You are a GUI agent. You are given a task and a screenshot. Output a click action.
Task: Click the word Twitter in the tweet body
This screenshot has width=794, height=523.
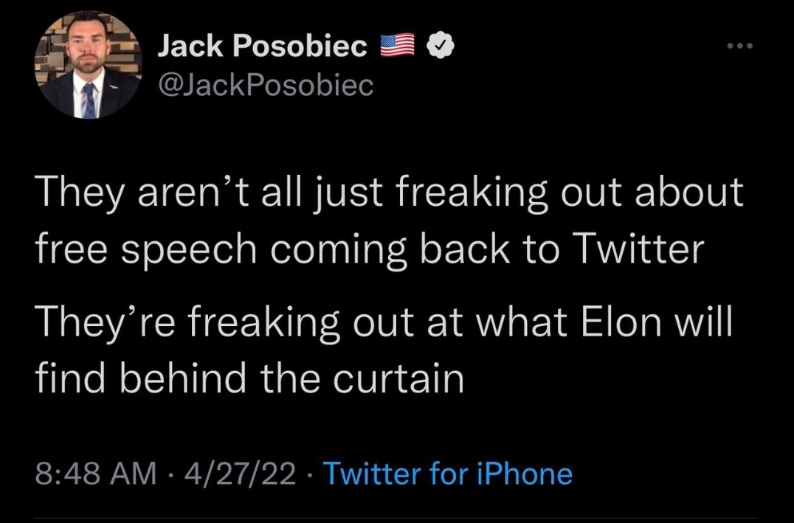[638, 249]
